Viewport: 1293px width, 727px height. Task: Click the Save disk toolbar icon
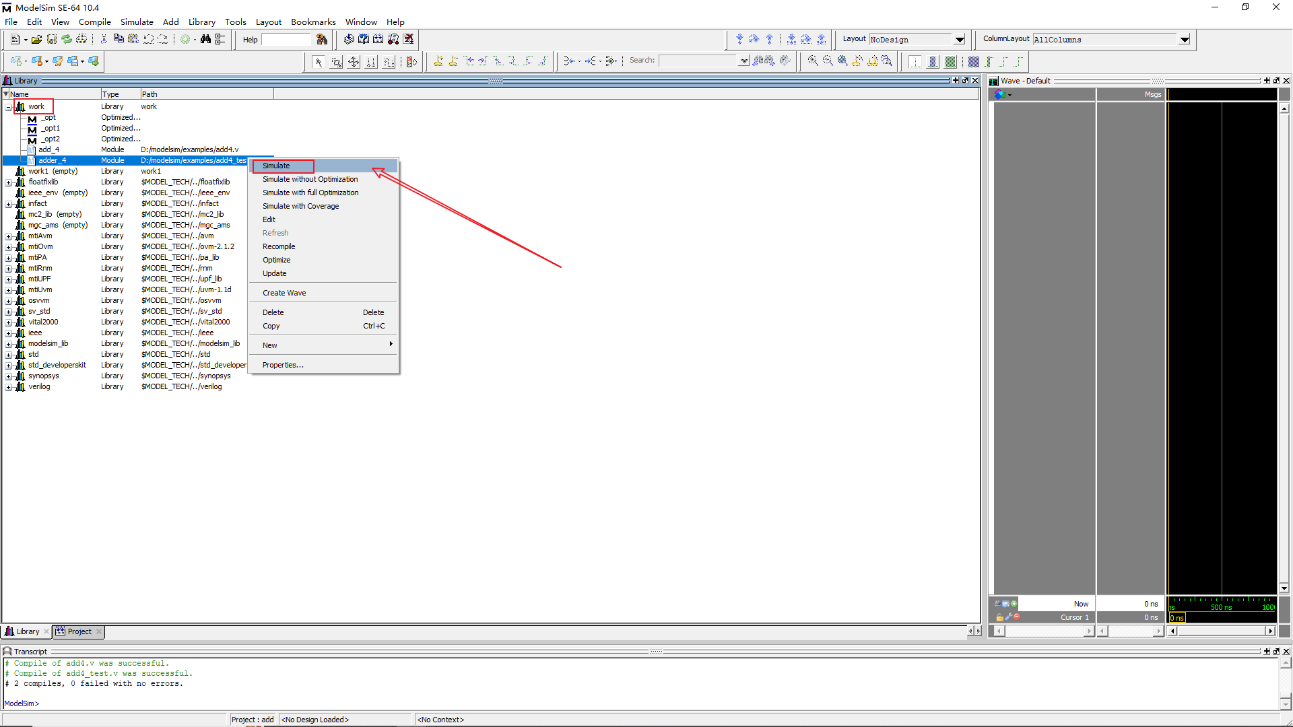click(x=52, y=40)
